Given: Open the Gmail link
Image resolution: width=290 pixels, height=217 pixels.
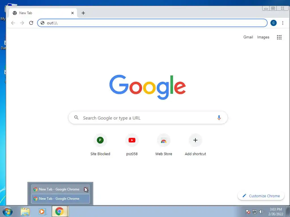Looking at the screenshot, I should (x=248, y=37).
